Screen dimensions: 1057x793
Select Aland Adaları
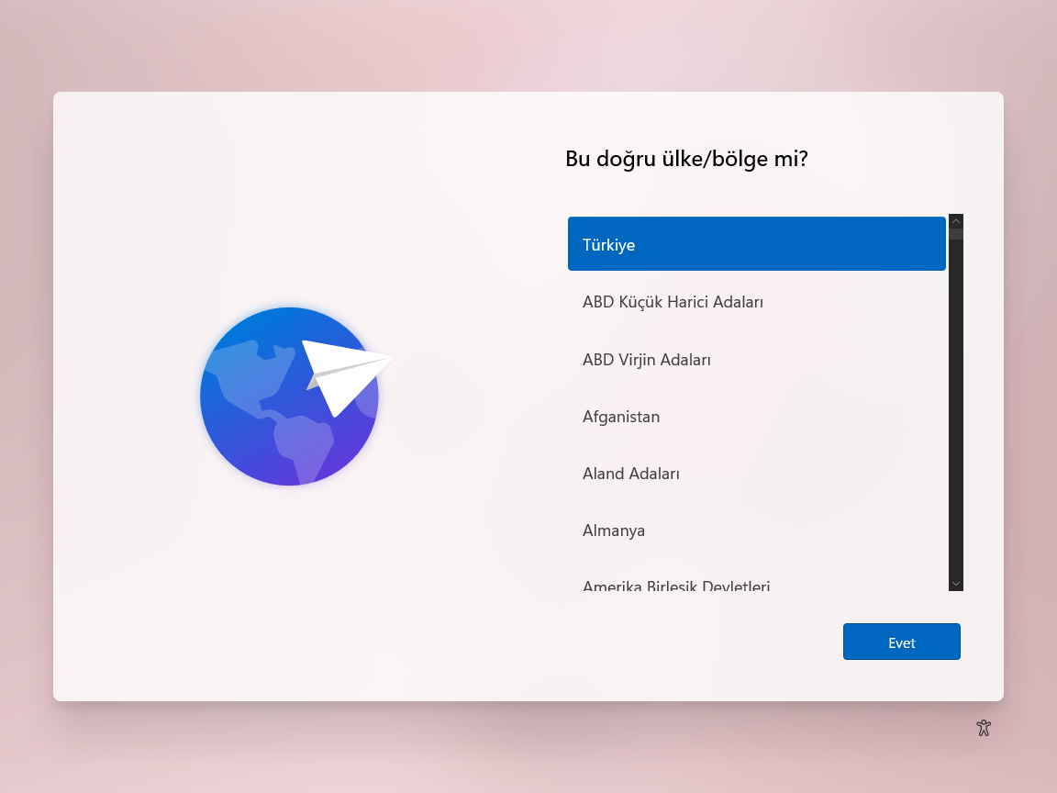coord(756,474)
